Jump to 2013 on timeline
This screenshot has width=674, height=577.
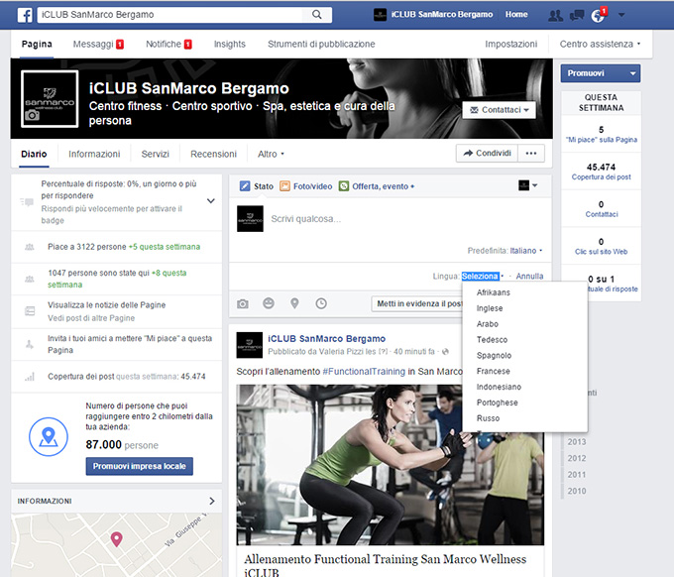point(577,442)
